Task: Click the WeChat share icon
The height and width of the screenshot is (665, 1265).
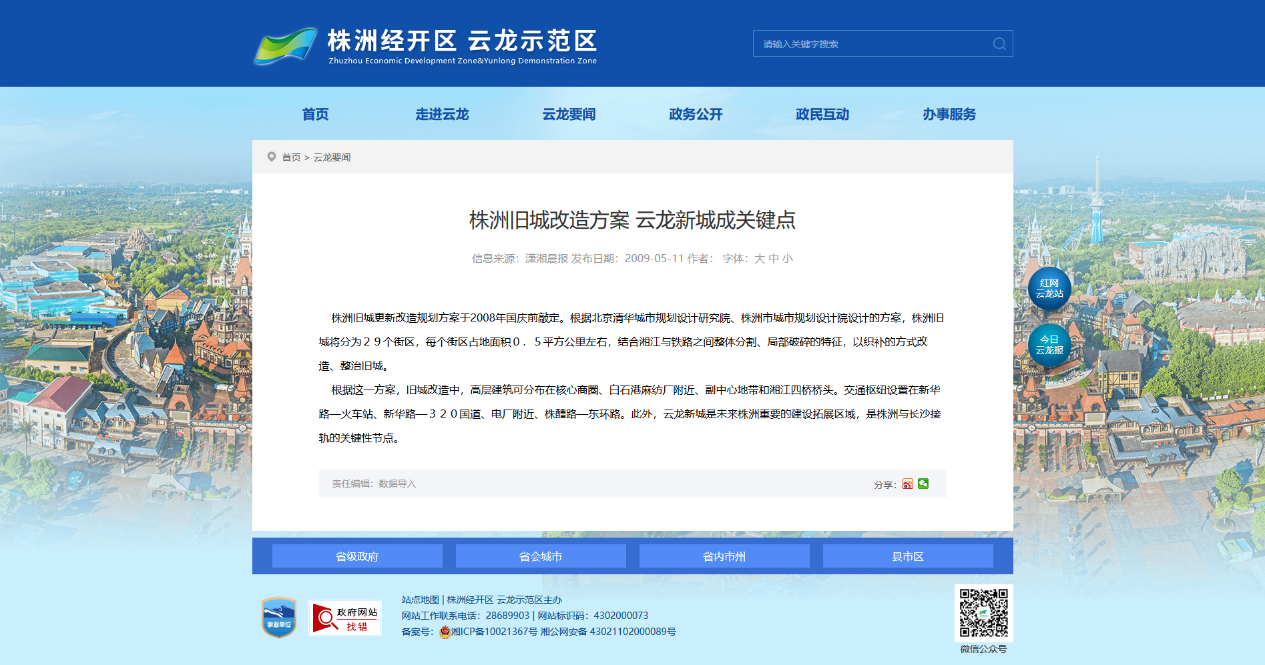Action: coord(923,484)
